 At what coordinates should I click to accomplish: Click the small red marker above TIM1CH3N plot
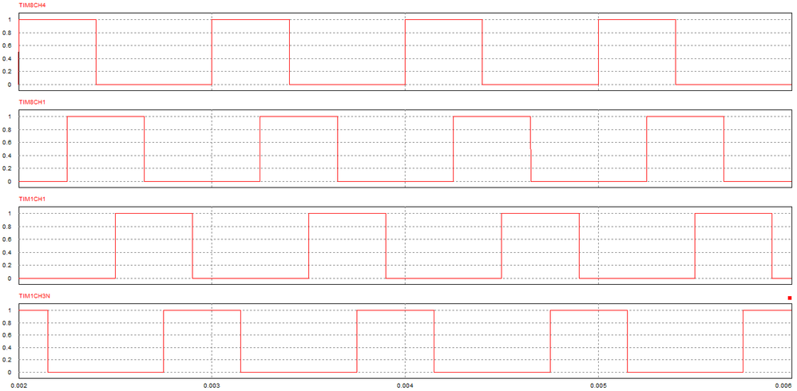[x=789, y=298]
